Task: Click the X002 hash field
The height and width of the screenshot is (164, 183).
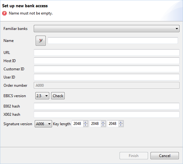Action: [x=107, y=114]
